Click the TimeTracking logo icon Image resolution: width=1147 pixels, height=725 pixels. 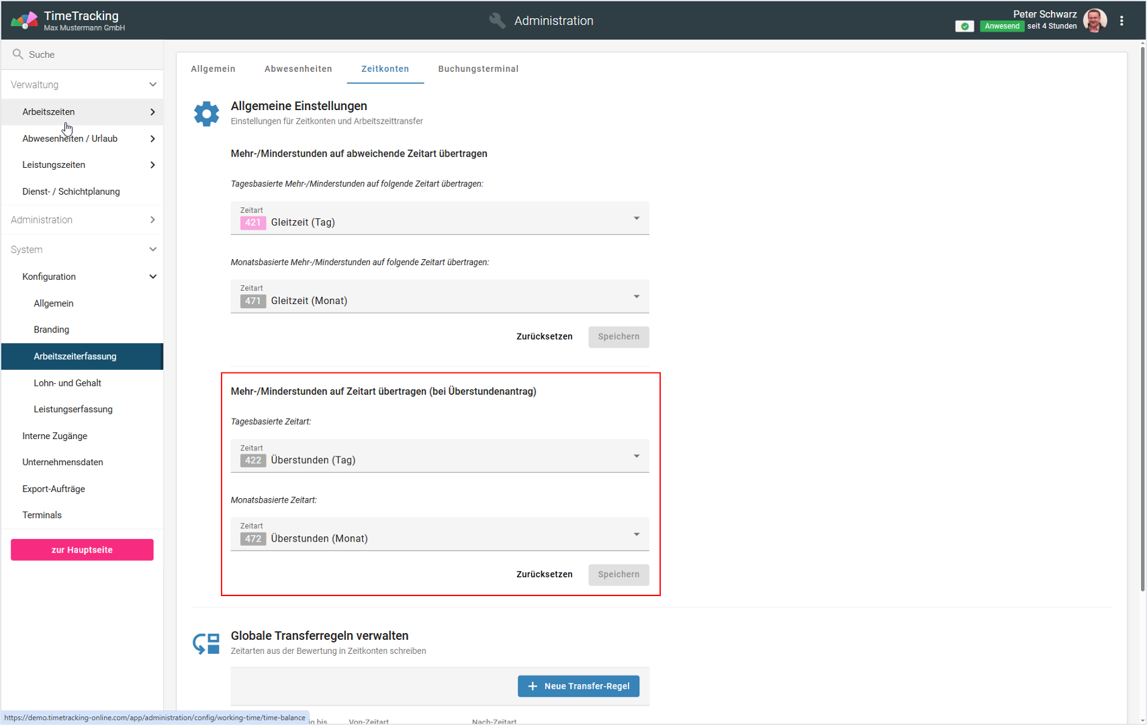(x=24, y=21)
